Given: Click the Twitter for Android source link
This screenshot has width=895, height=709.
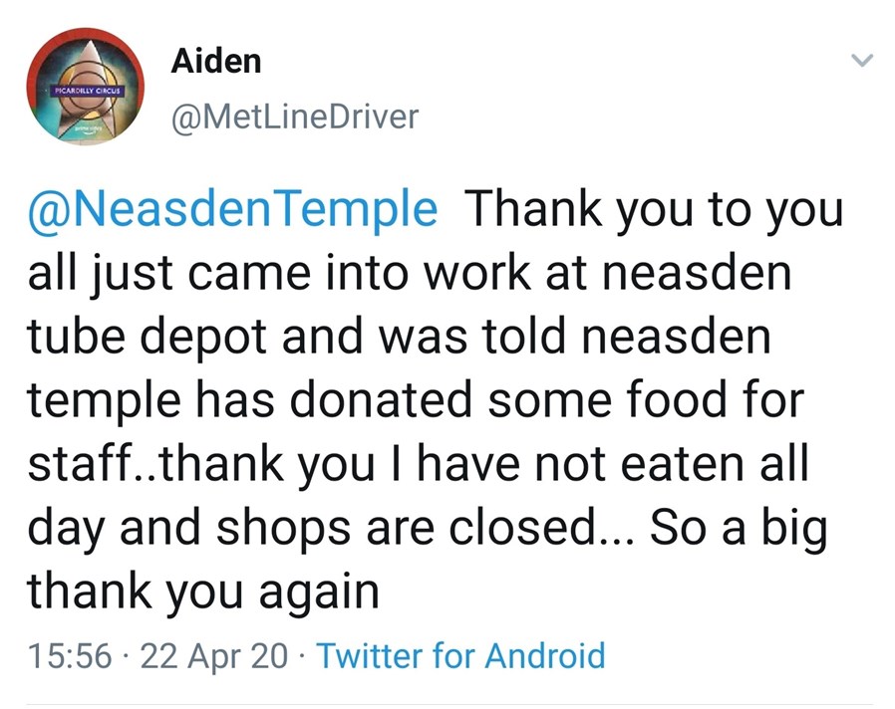Looking at the screenshot, I should coord(460,655).
